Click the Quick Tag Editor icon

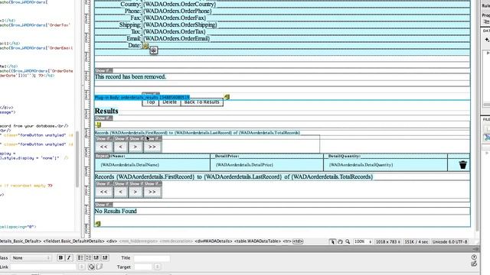pos(474,264)
